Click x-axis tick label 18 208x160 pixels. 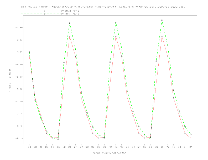click(64, 147)
